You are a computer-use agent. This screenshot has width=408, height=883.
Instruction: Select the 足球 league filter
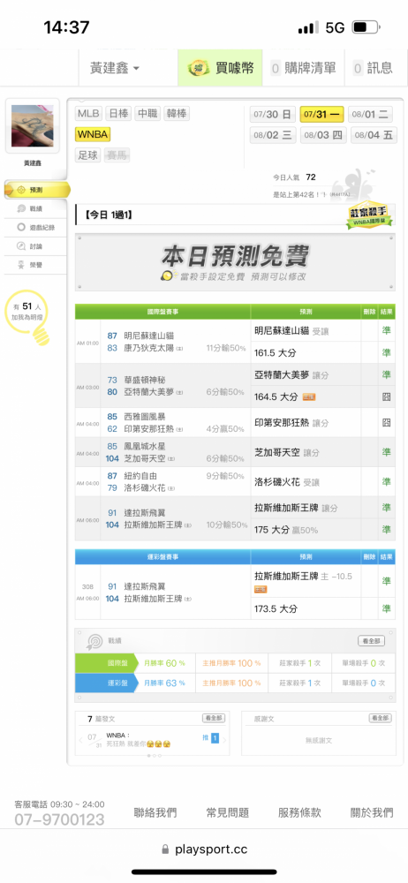click(x=88, y=155)
